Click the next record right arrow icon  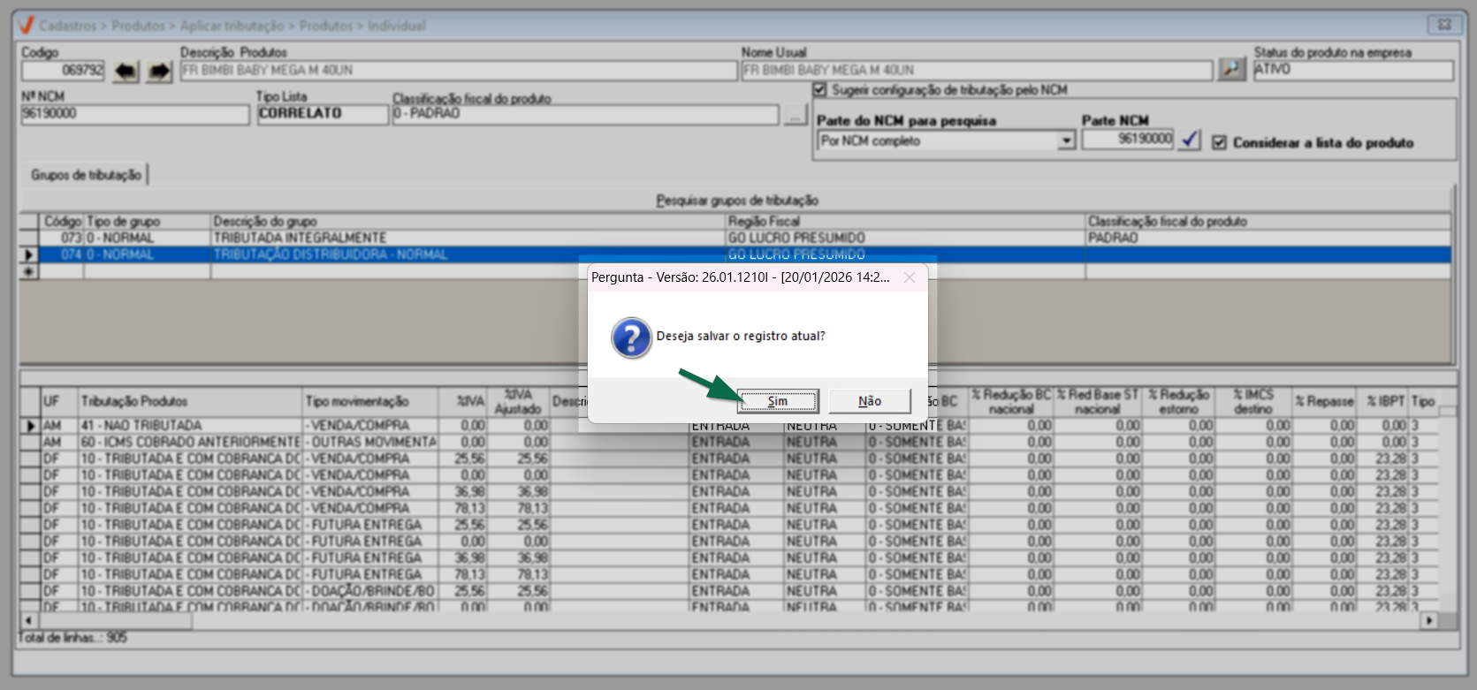point(159,71)
